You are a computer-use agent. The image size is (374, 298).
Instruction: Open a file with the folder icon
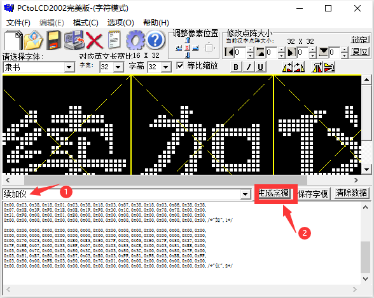(x=33, y=40)
